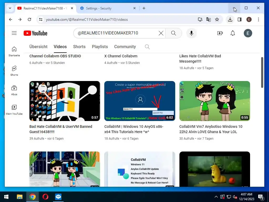Open X Channel Collabvm video title

coord(121,56)
